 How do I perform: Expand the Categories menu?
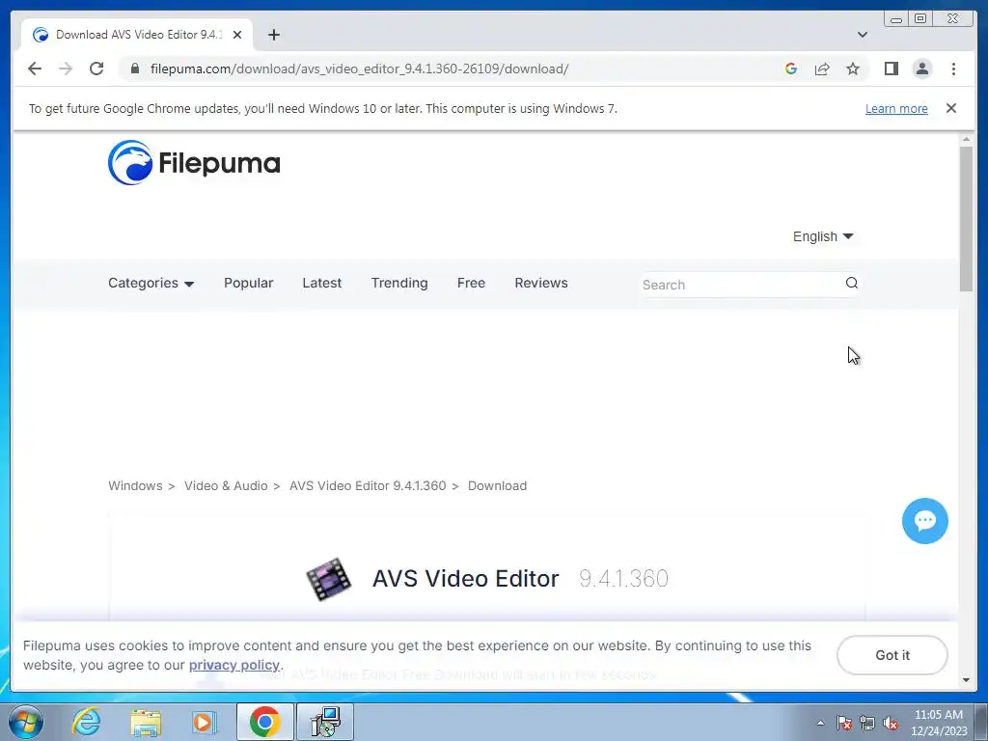pos(151,283)
